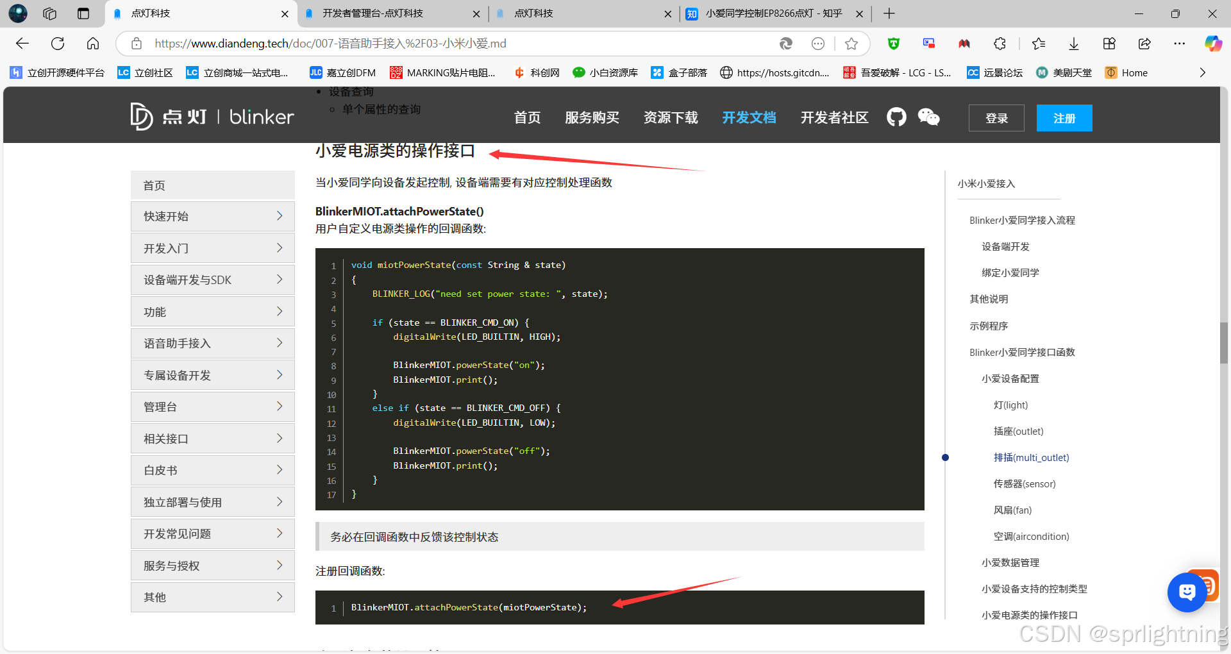View site info lock icon in address bar
The height and width of the screenshot is (654, 1231).
coord(137,44)
